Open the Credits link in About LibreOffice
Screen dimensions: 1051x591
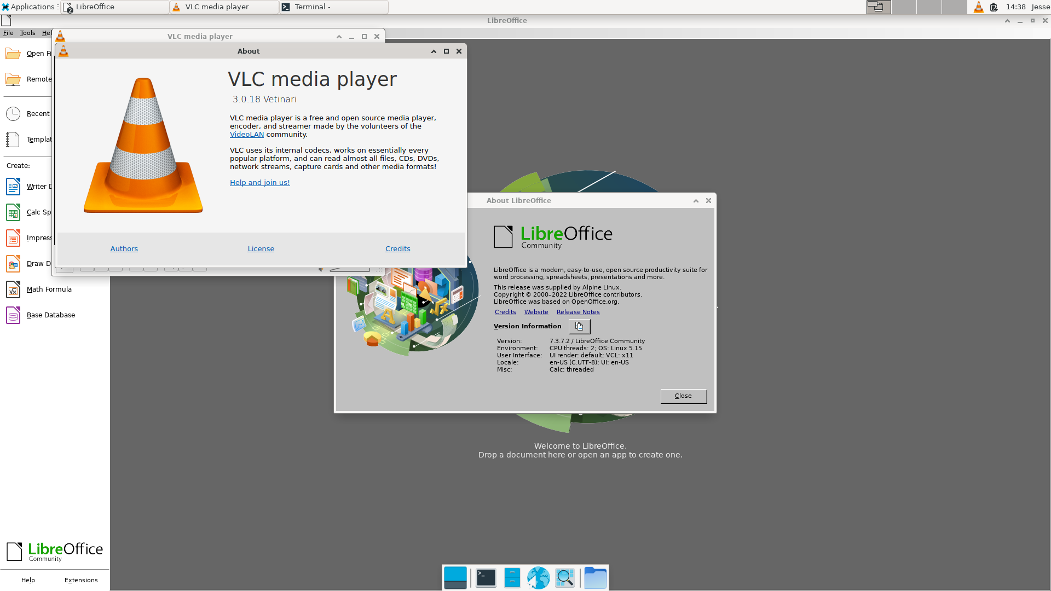(505, 312)
